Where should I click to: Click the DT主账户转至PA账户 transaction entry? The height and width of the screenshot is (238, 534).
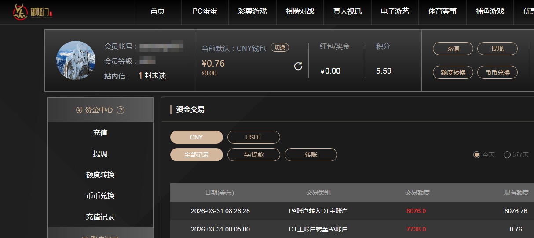pyautogui.click(x=318, y=229)
